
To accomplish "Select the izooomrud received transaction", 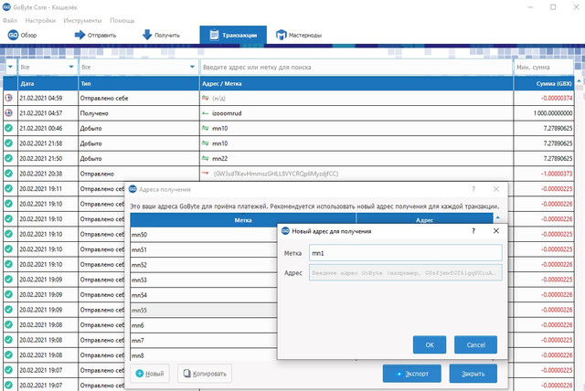I will pyautogui.click(x=289, y=113).
